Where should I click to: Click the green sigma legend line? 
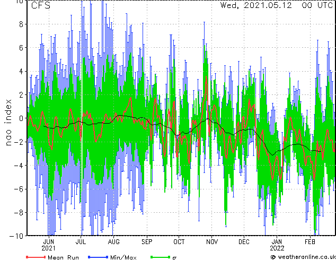(160, 257)
